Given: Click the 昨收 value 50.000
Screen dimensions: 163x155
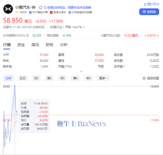Looking at the screenshot, I should coord(44,61).
